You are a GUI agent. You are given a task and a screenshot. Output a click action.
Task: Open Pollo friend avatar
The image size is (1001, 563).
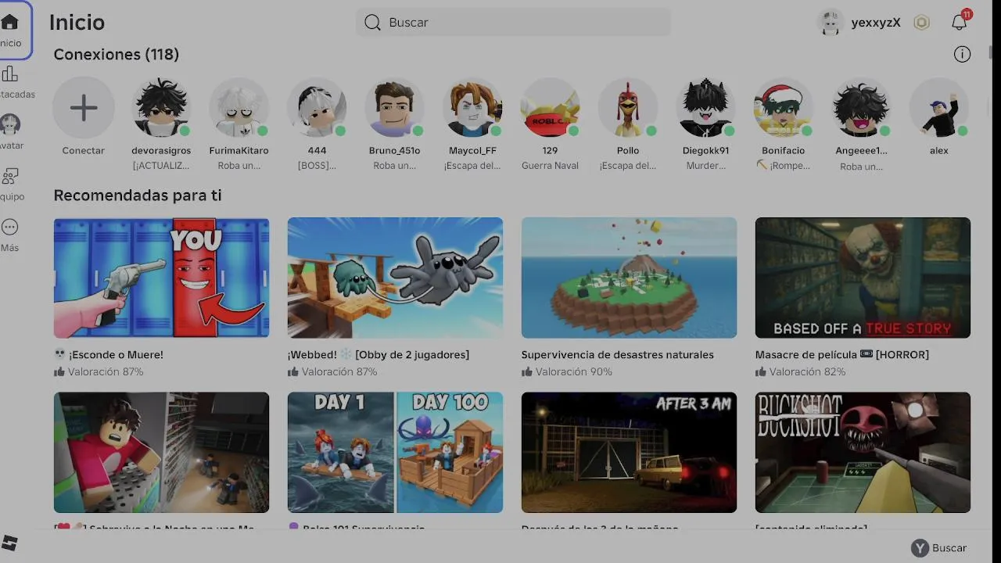(x=628, y=108)
